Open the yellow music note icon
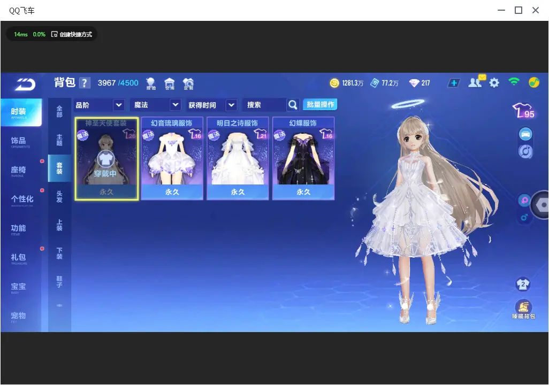The width and height of the screenshot is (549, 385). click(x=533, y=82)
